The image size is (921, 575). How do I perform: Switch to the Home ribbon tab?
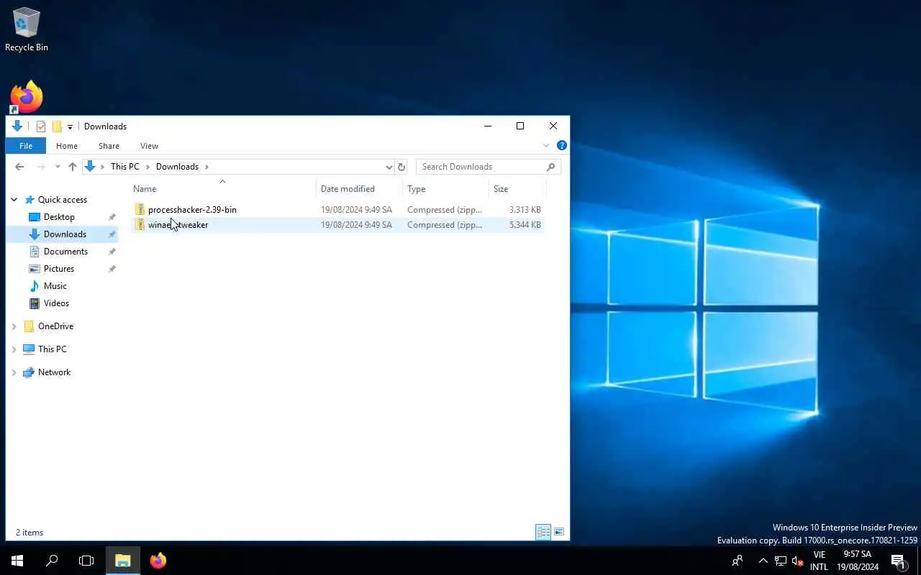pos(67,146)
